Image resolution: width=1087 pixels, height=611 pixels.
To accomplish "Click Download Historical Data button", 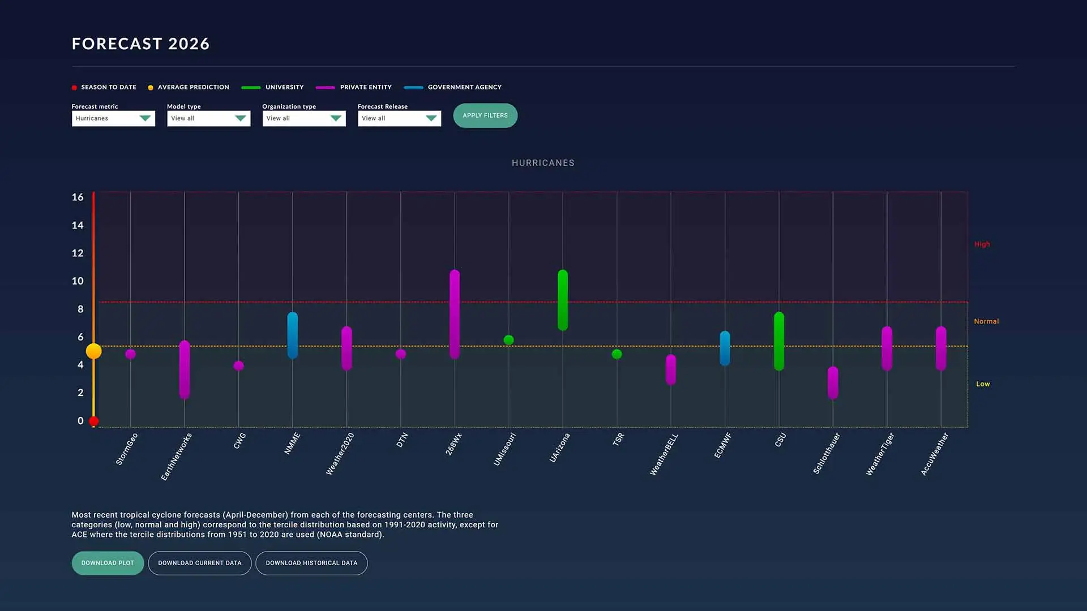I will point(311,563).
